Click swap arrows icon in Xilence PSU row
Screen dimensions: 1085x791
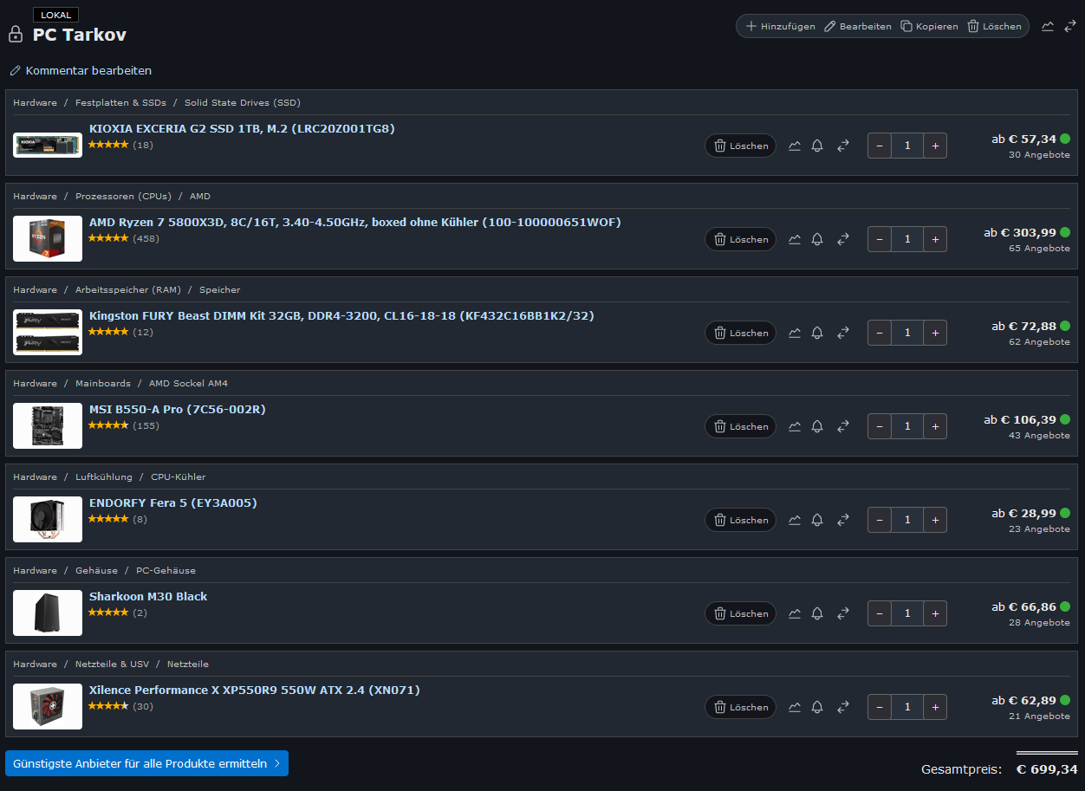[843, 707]
